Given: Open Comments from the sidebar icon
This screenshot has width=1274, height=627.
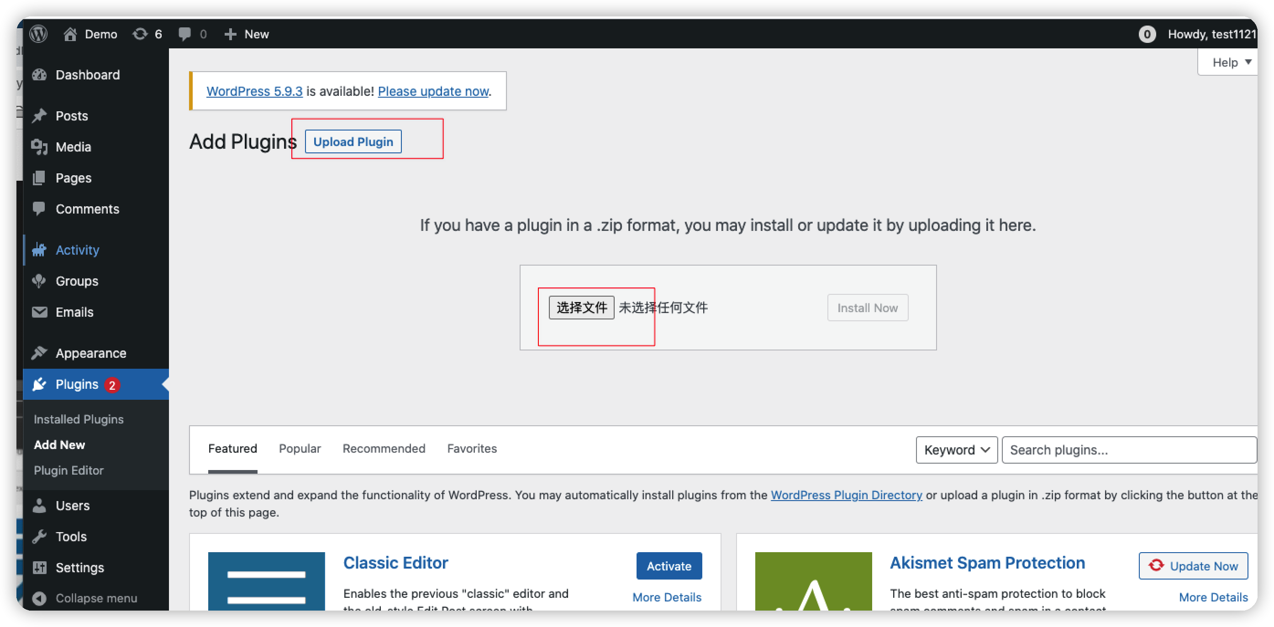Looking at the screenshot, I should click(40, 209).
